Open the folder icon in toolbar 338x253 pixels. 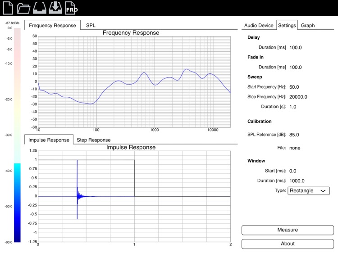pos(23,8)
